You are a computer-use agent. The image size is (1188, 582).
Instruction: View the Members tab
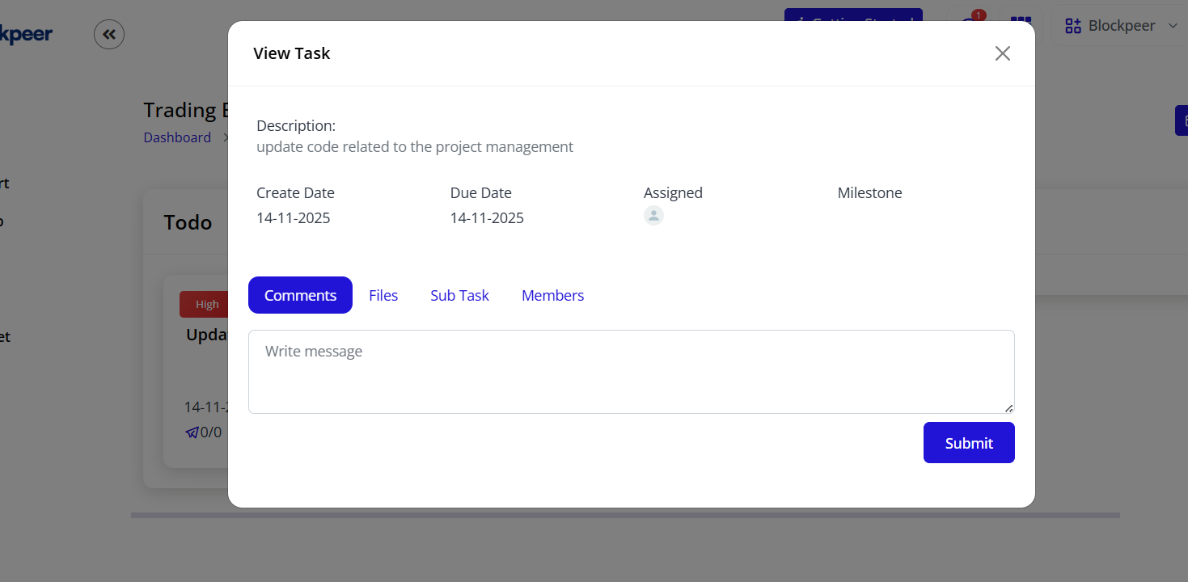pyautogui.click(x=552, y=295)
